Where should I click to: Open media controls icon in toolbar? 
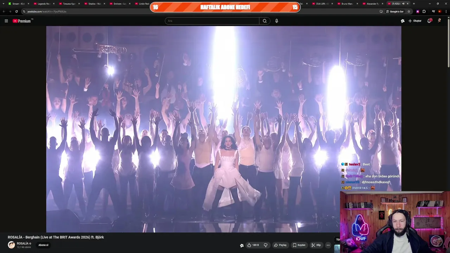coord(433,11)
